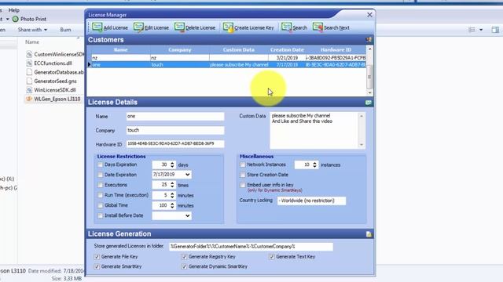
Task: Click the License Details header icon
Action: tap(369, 103)
